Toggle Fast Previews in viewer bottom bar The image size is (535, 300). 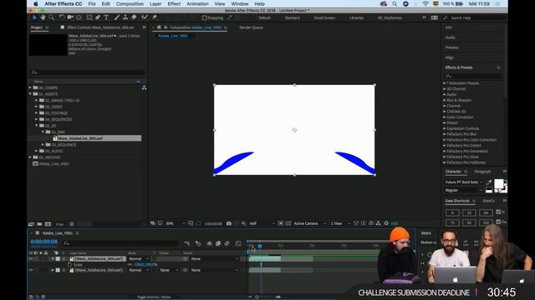coord(364,223)
